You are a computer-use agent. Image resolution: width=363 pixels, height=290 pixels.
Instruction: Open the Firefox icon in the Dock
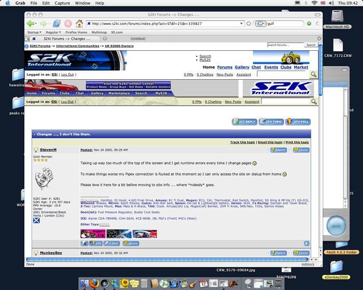(x=94, y=283)
